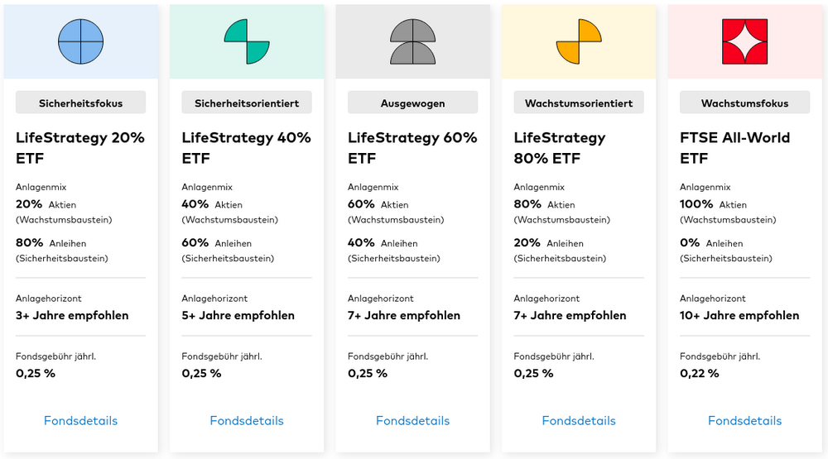
Task: Click the LifeStrategy 40% ETF heading
Action: [x=246, y=147]
